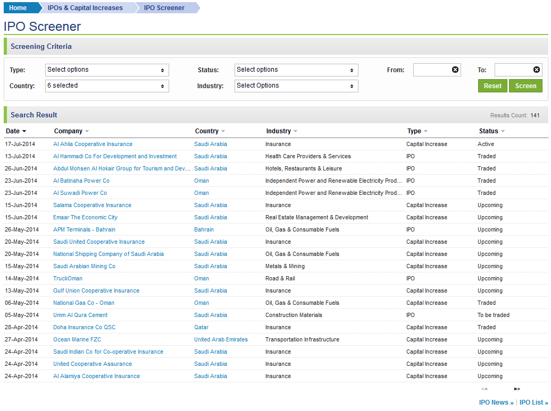Open APM Terminals - Bahrain

[x=85, y=229]
